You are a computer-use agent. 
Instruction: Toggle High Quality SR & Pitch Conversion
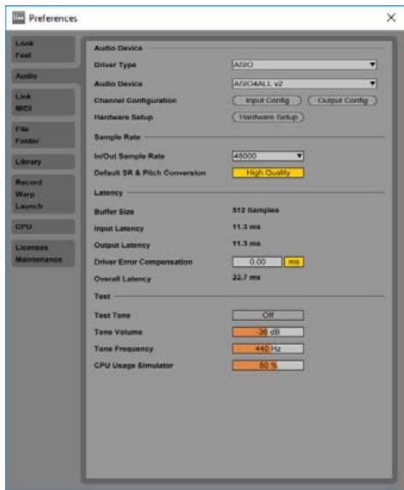click(268, 172)
